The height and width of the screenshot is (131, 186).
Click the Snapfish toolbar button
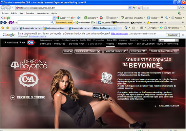click(x=137, y=22)
